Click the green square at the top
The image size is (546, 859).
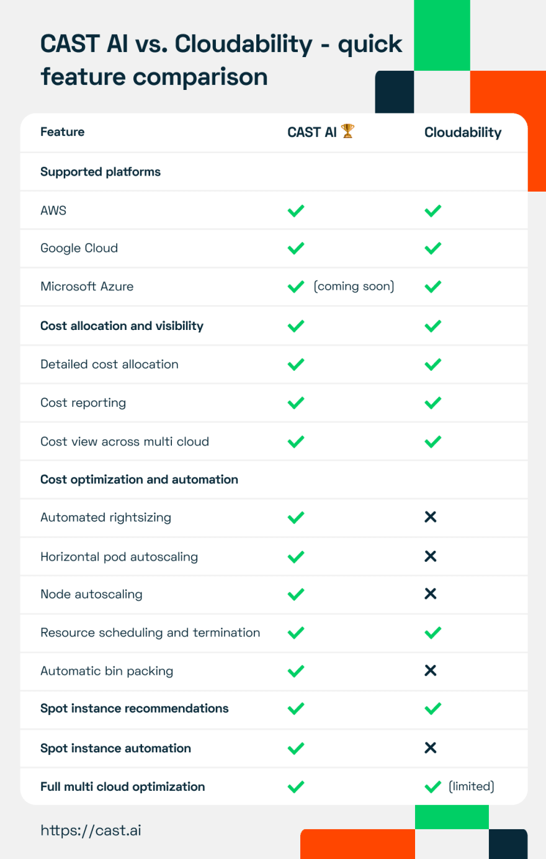(442, 35)
